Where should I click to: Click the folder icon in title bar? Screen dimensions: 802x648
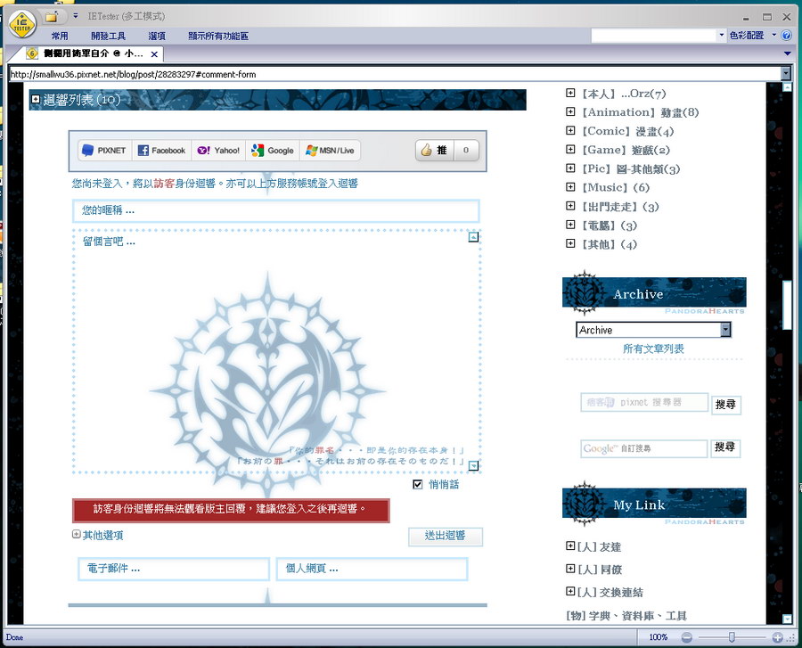(x=51, y=17)
